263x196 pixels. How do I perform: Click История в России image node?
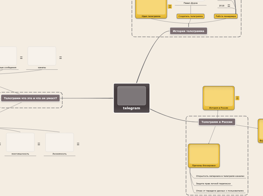click(x=218, y=98)
